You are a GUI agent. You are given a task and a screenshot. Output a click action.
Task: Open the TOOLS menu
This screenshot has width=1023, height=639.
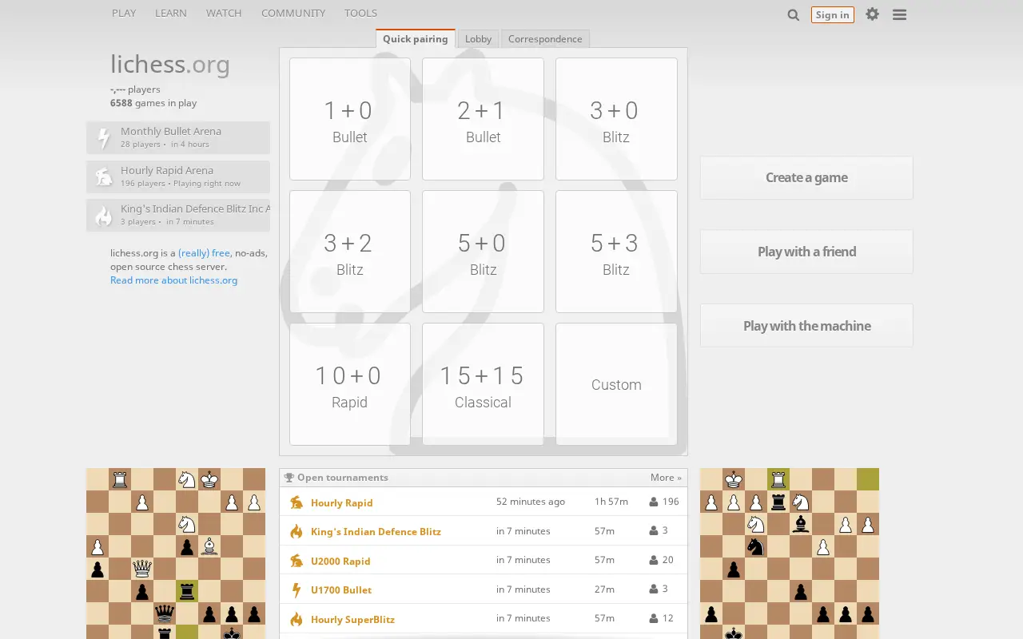click(360, 13)
